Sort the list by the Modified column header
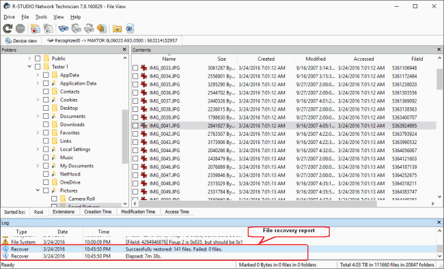 pyautogui.click(x=316, y=59)
